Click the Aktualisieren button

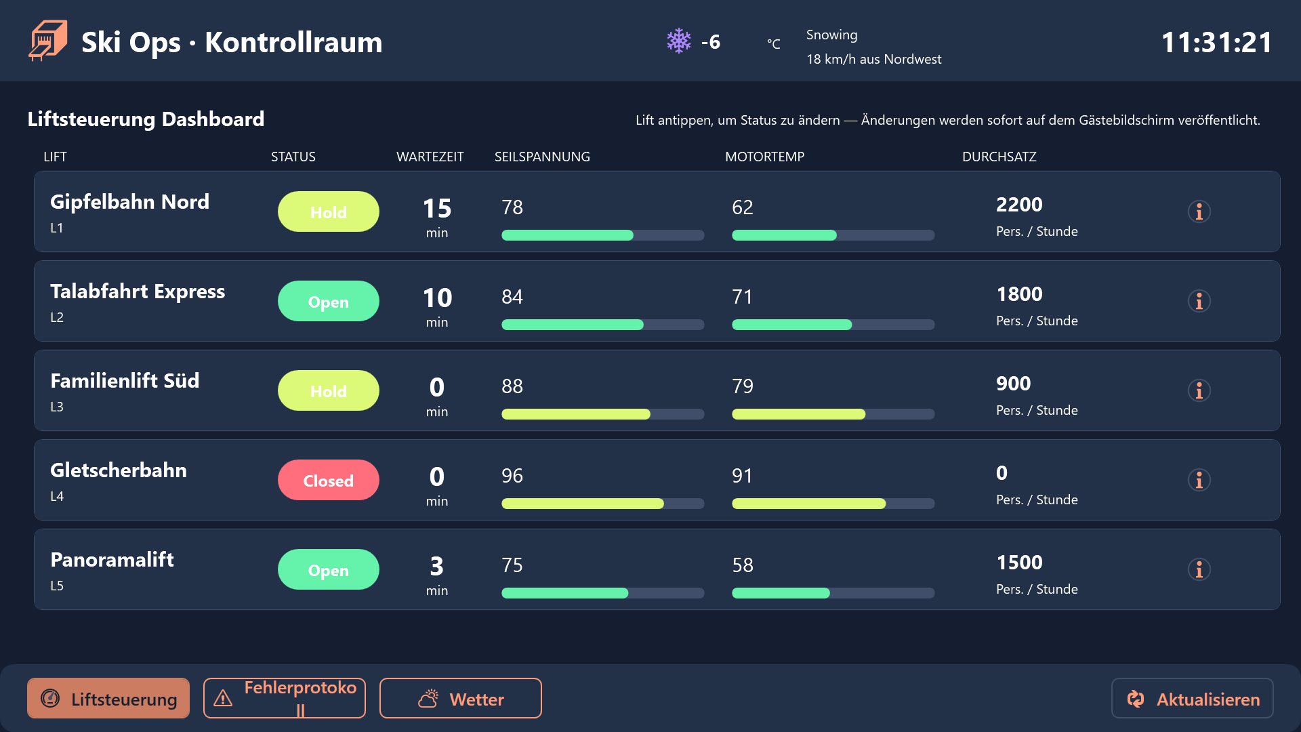pyautogui.click(x=1193, y=698)
